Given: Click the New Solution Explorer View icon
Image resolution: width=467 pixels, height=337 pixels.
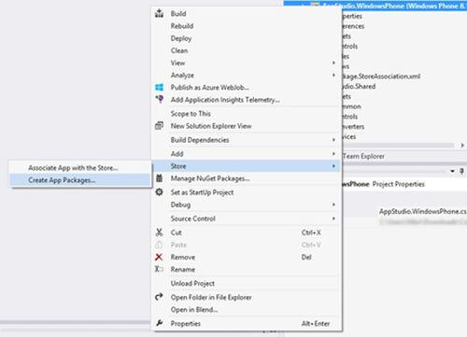Looking at the screenshot, I should click(159, 125).
